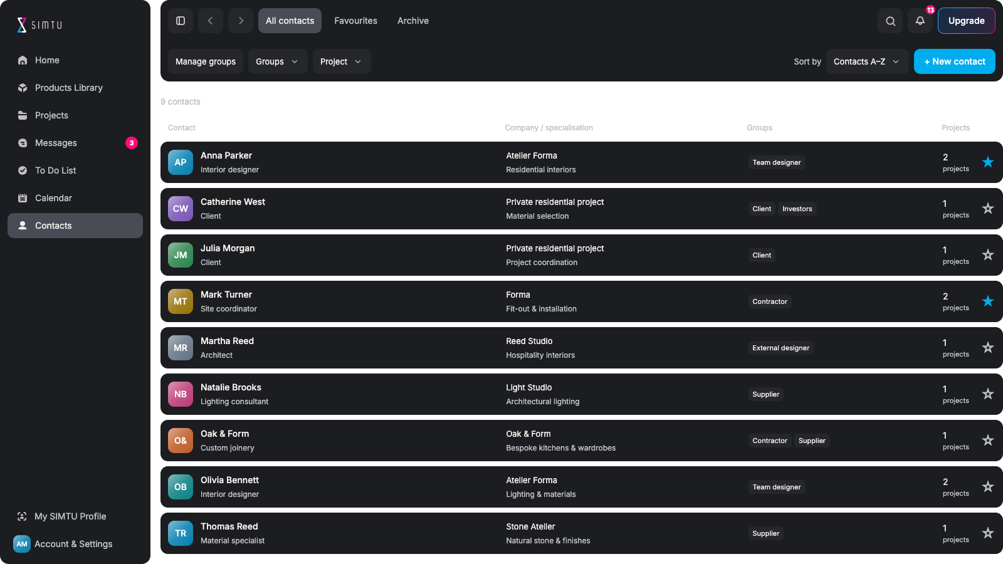
Task: Favourite Oak & Form with star
Action: tap(988, 440)
